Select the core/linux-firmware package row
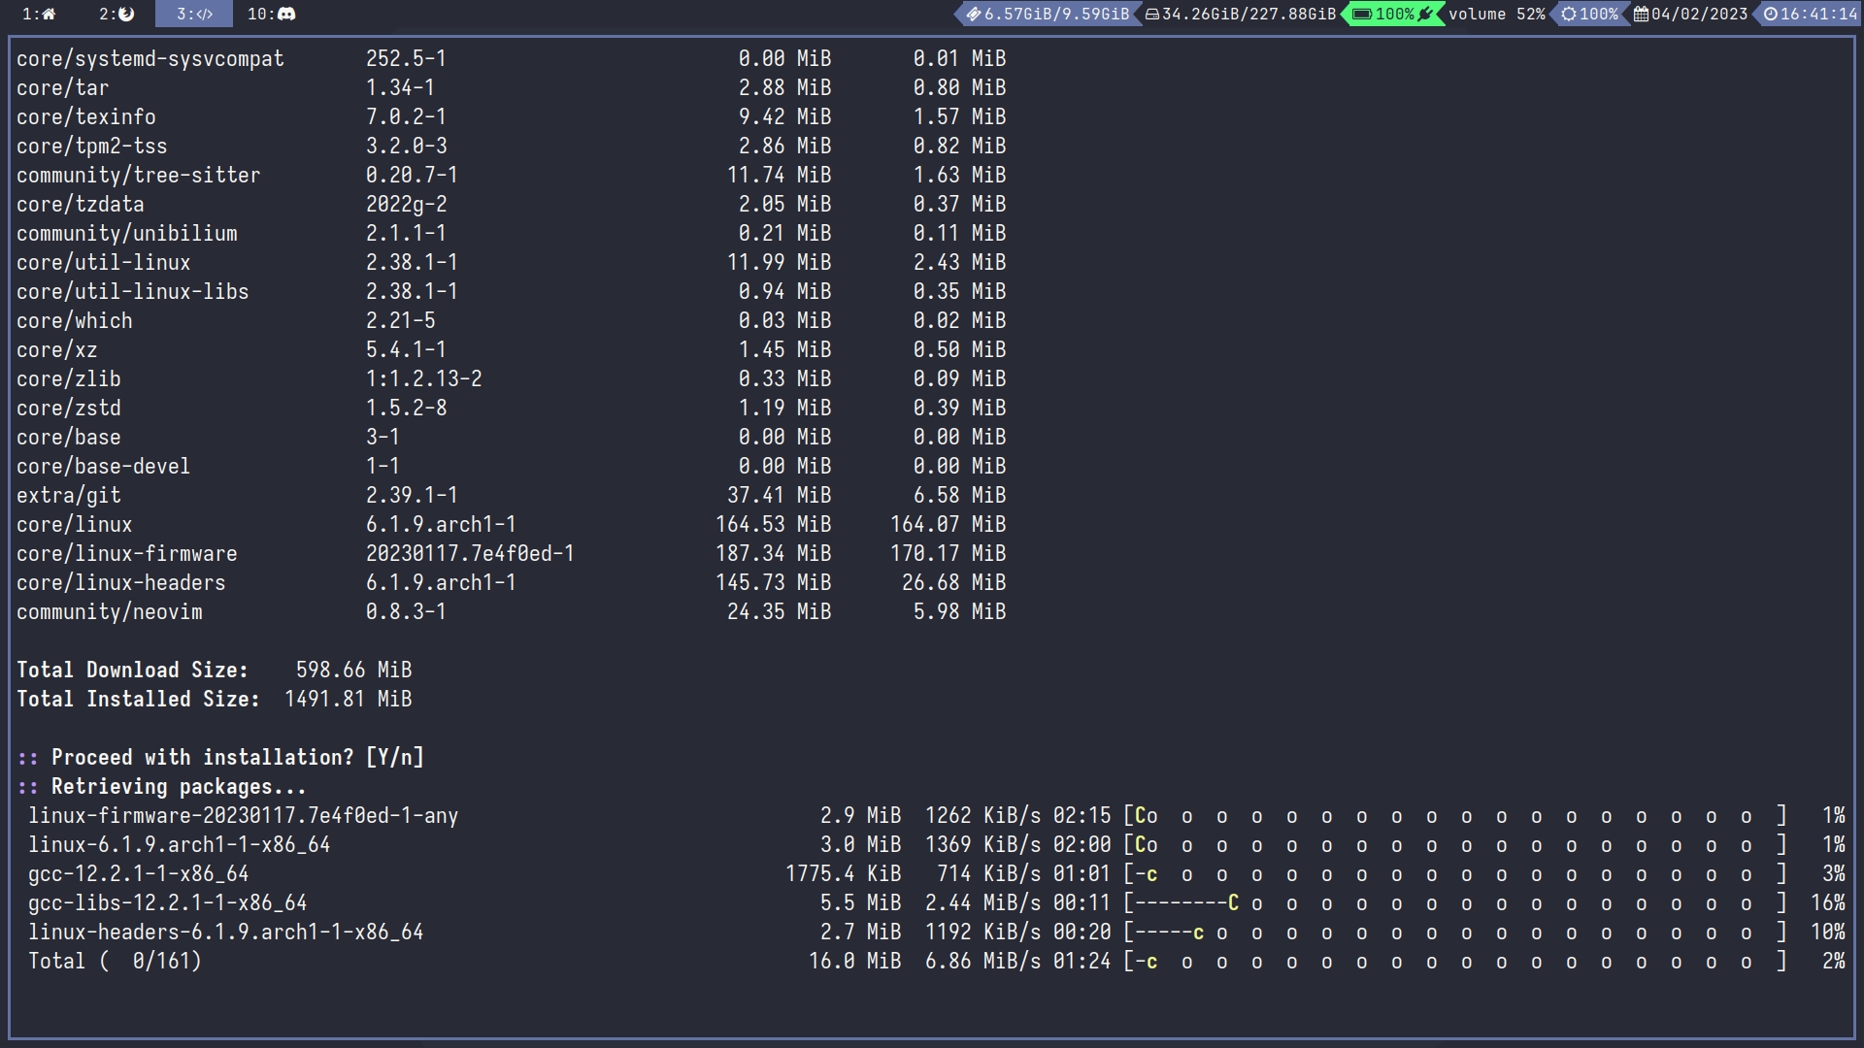The width and height of the screenshot is (1864, 1048). click(126, 553)
